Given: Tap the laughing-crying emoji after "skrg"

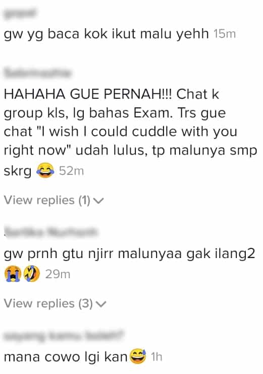Looking at the screenshot, I should [x=45, y=171].
